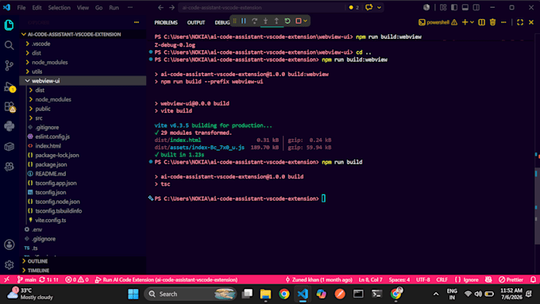Switch to the OUTPUT tab
This screenshot has width=540, height=304.
[196, 22]
